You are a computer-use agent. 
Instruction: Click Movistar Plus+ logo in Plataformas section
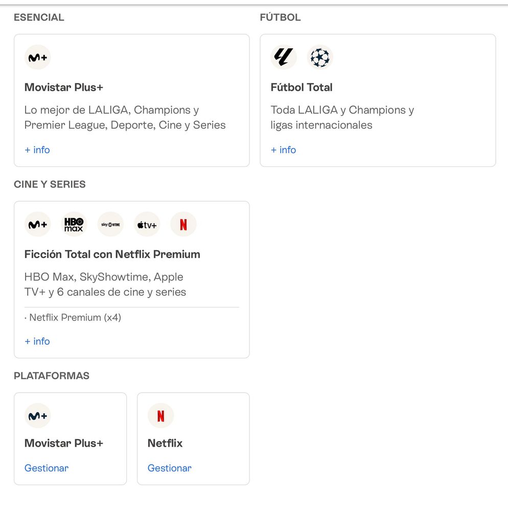pyautogui.click(x=37, y=416)
